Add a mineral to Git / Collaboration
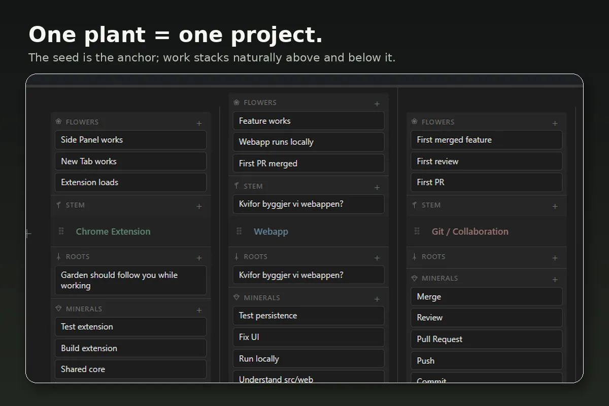The image size is (609, 406). click(x=555, y=280)
